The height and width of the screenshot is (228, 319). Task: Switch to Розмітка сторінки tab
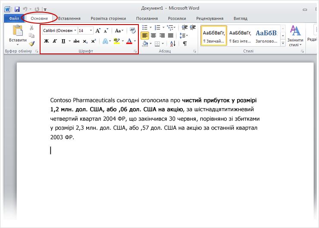point(108,19)
